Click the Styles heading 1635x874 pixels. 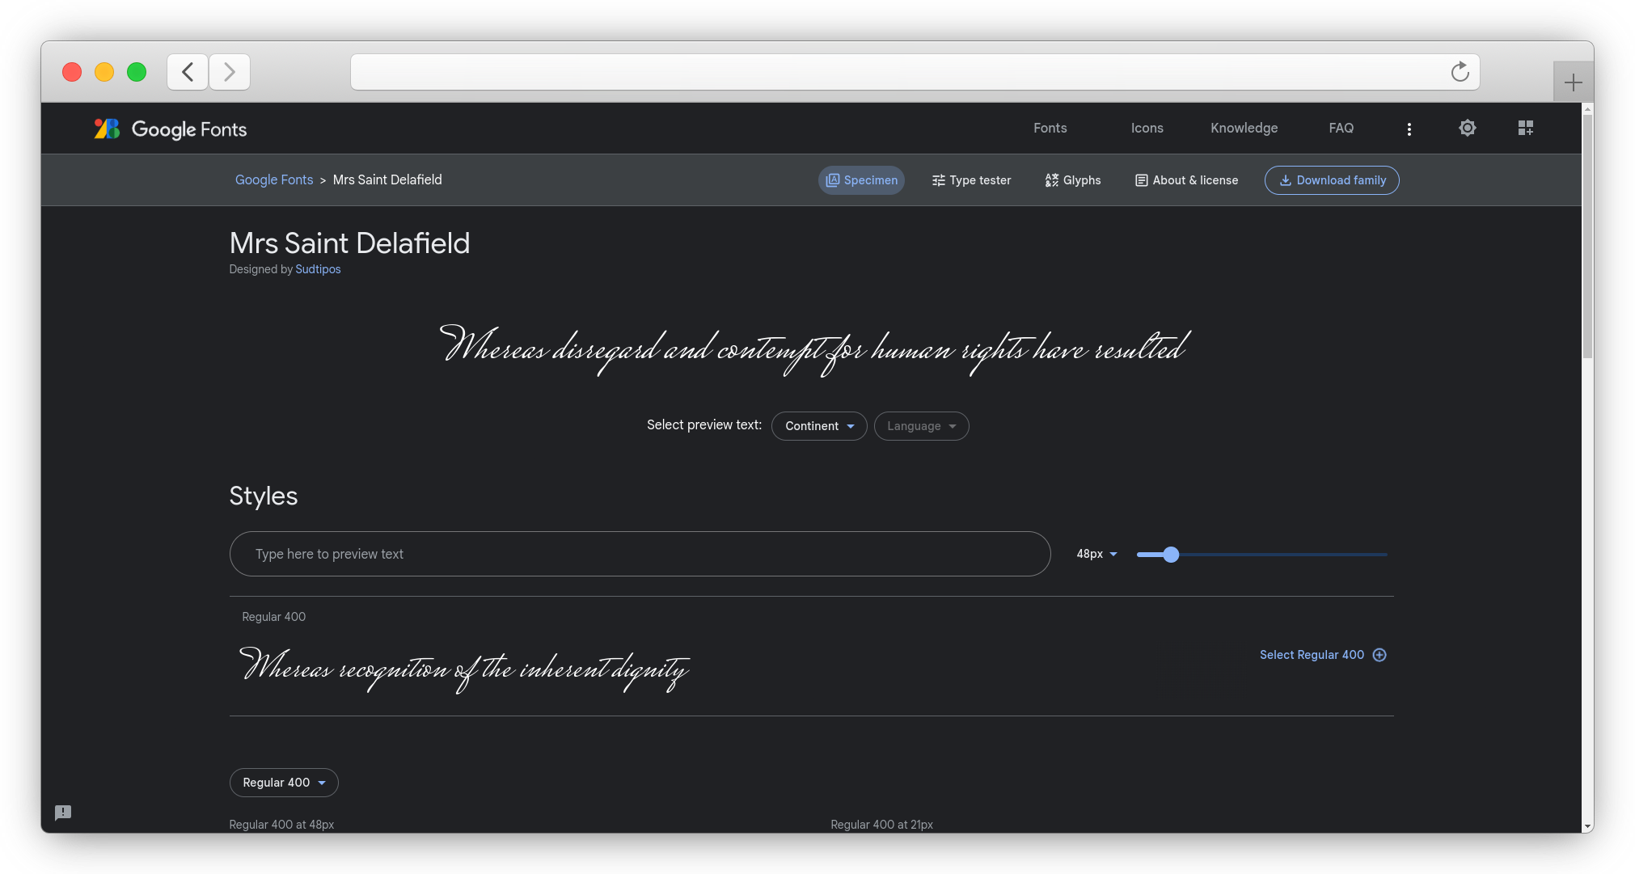[264, 496]
